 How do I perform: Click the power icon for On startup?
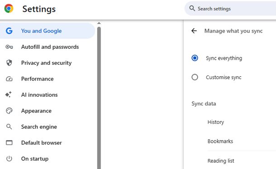[x=9, y=159]
